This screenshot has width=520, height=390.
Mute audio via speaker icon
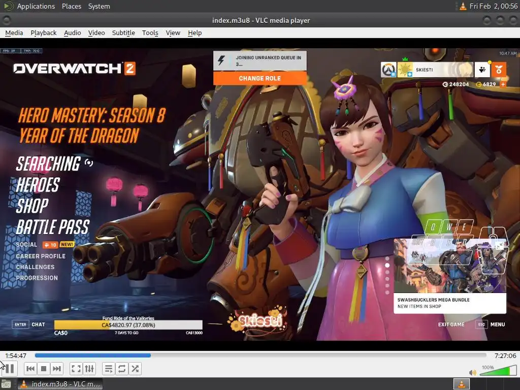click(x=473, y=372)
